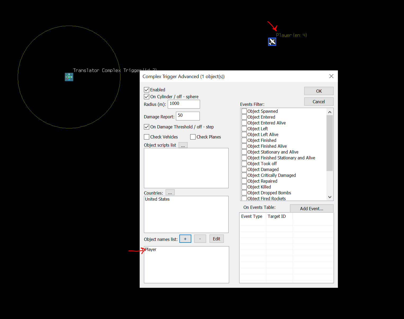The width and height of the screenshot is (404, 319).
Task: Select the Player plane icon on map
Action: tap(272, 42)
